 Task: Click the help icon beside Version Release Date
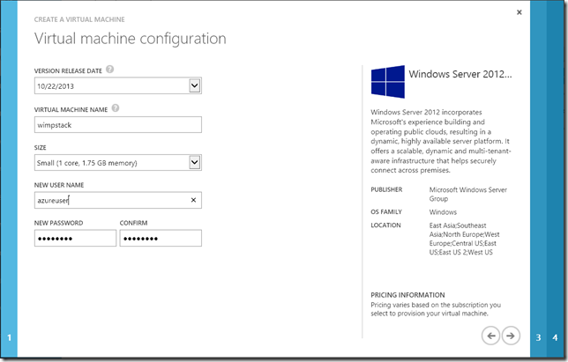pos(109,69)
